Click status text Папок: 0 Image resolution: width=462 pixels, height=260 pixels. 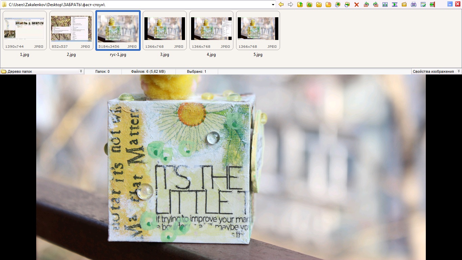coord(102,71)
